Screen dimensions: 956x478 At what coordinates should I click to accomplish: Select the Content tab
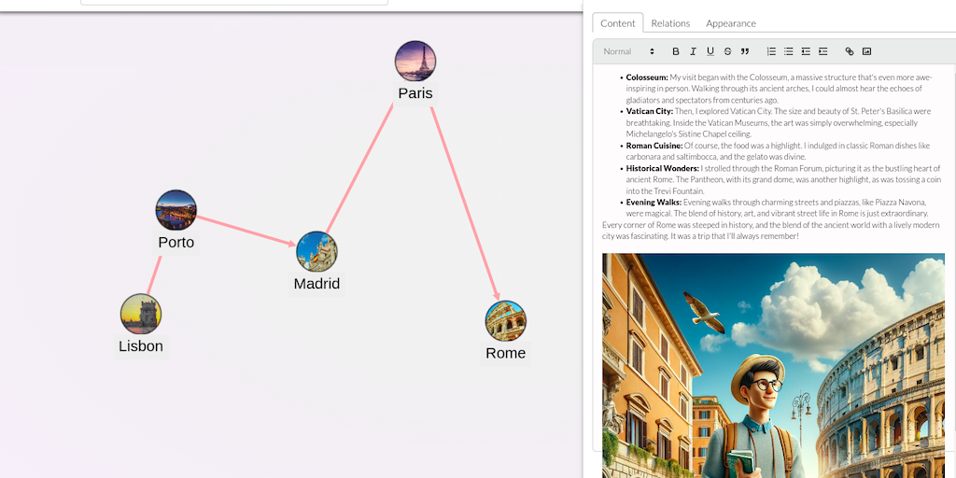618,23
